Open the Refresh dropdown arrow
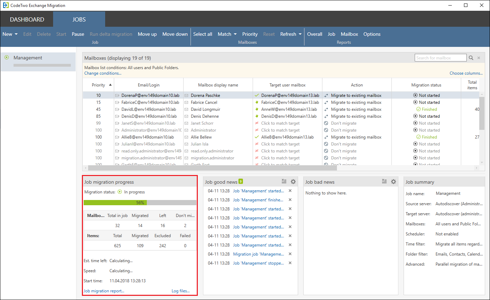The width and height of the screenshot is (490, 300). click(x=300, y=34)
